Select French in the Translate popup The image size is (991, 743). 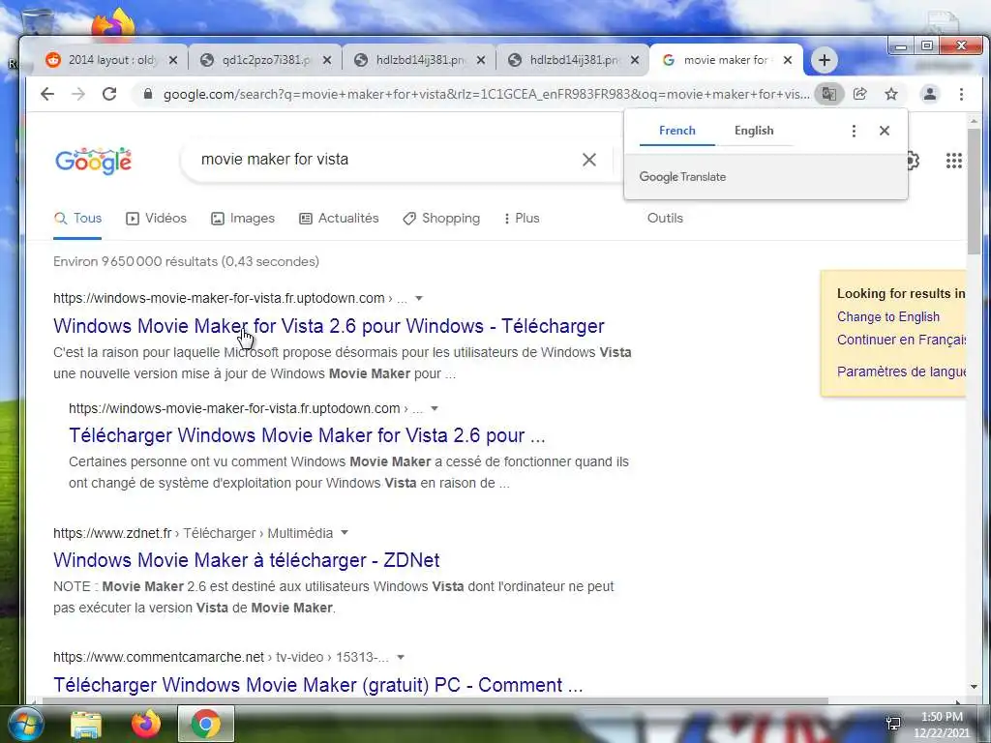click(676, 131)
